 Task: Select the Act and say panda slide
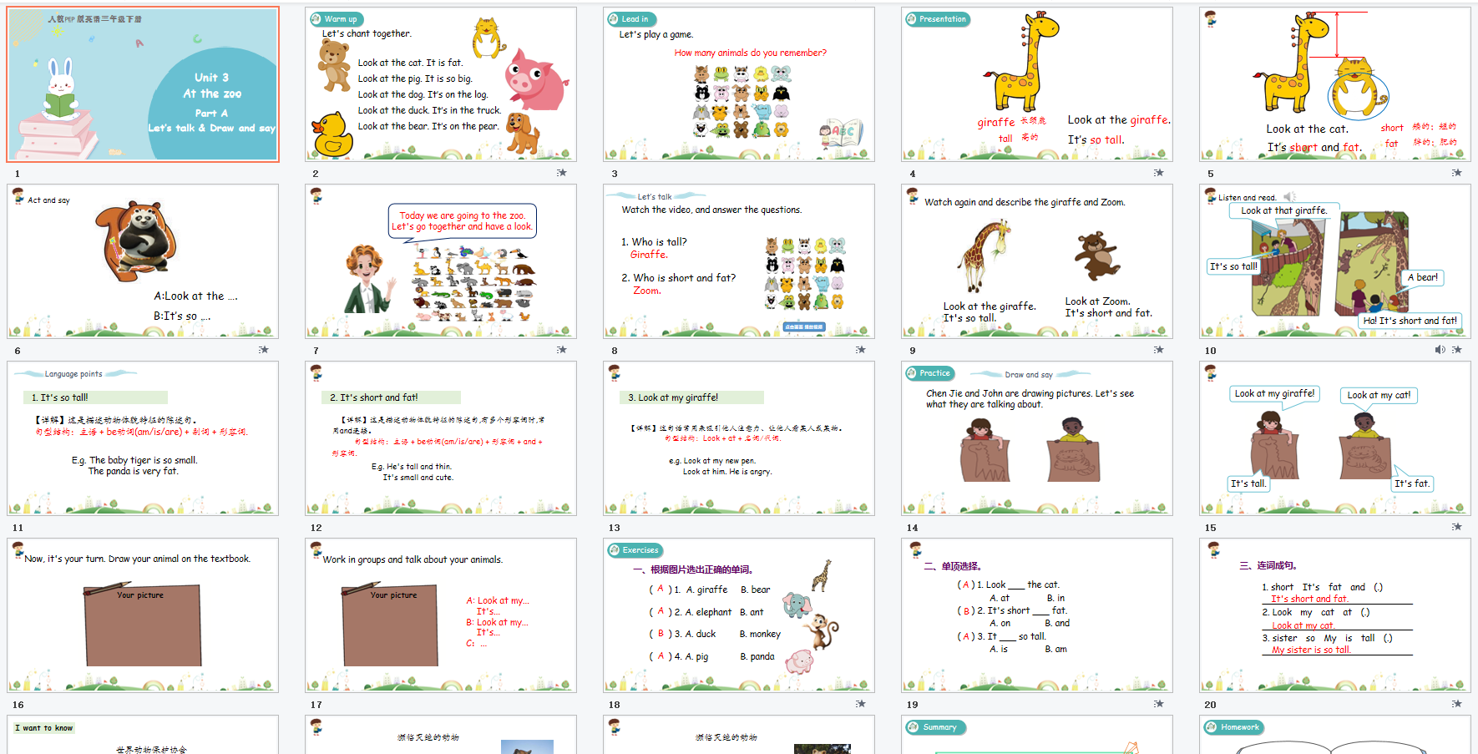pos(143,261)
